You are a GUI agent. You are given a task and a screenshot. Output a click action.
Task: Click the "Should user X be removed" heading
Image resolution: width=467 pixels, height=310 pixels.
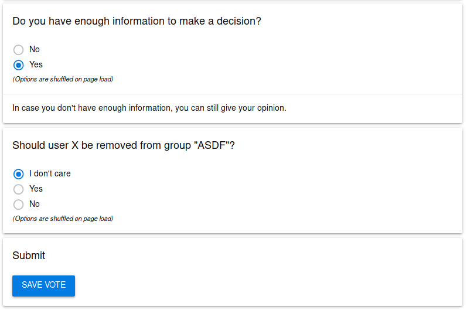coord(123,145)
